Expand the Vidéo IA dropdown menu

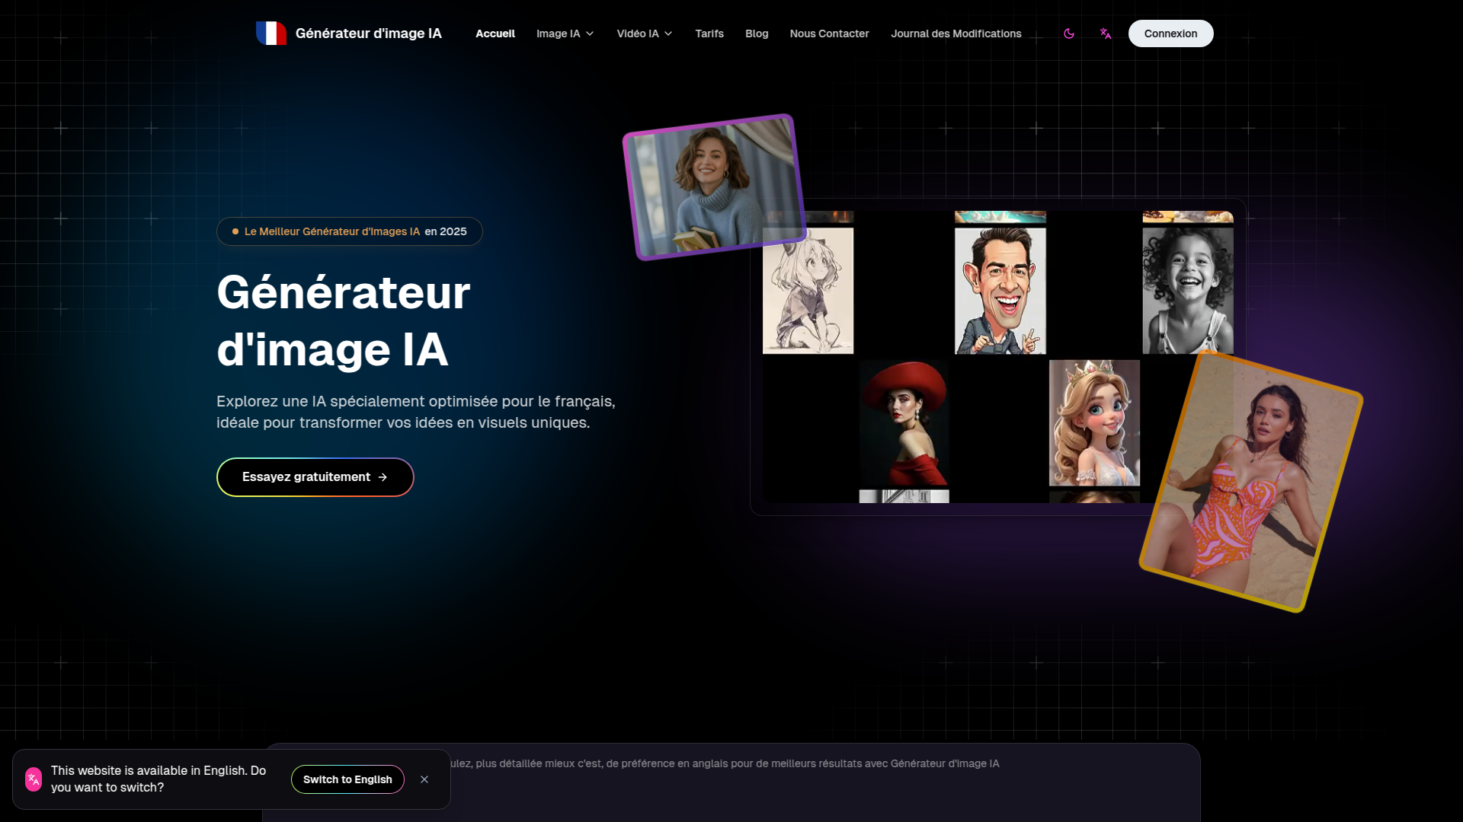tap(645, 33)
